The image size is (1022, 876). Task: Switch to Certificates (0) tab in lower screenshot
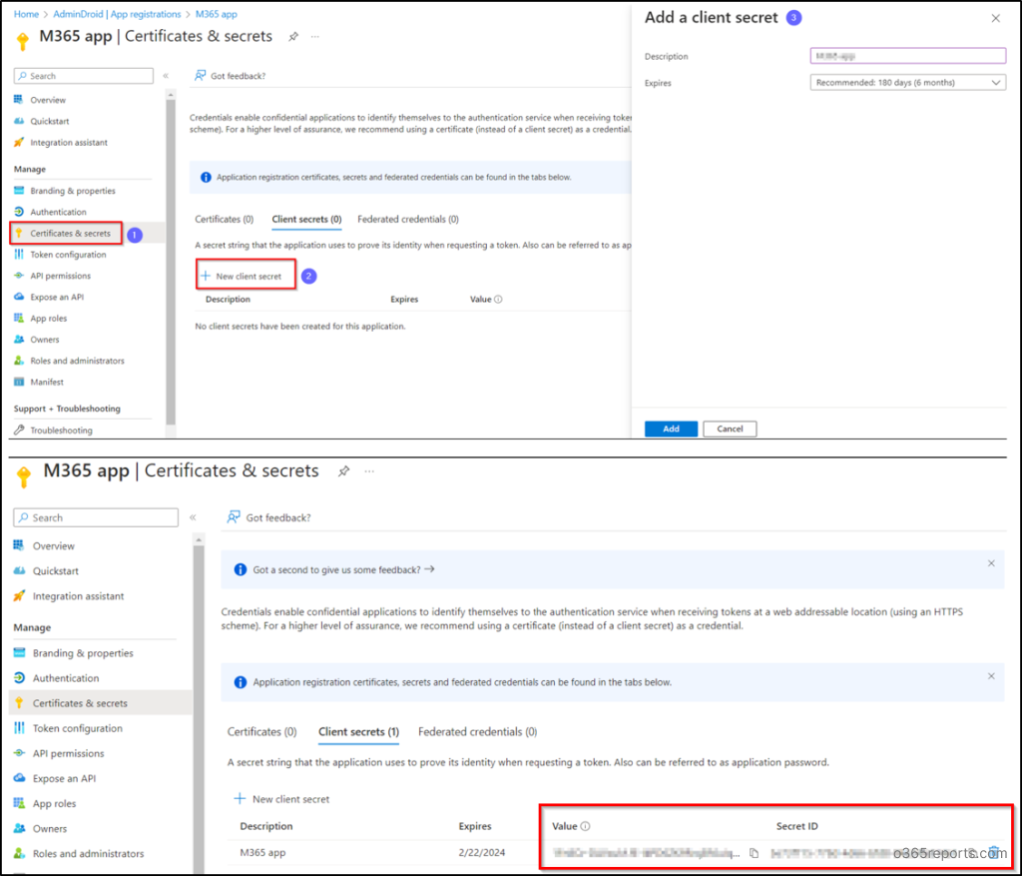(262, 732)
